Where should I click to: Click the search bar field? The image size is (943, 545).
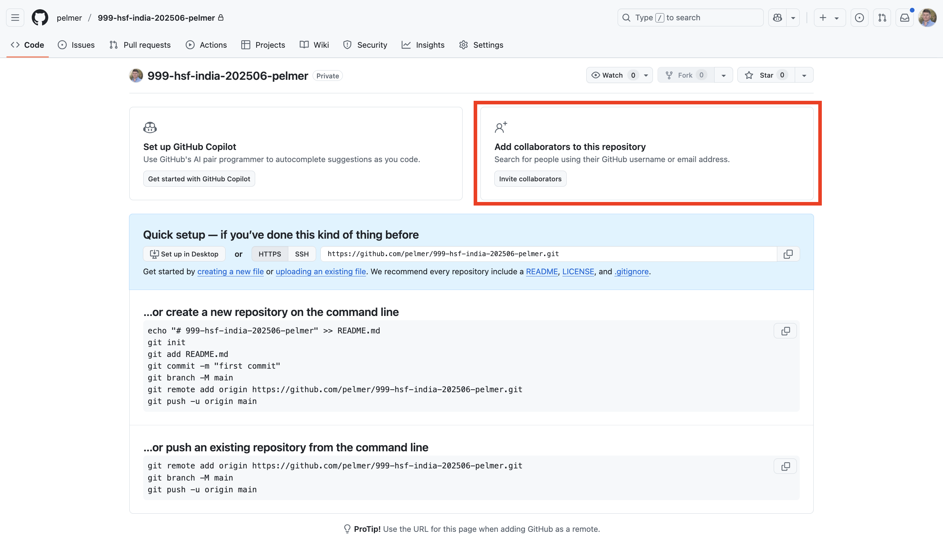tap(690, 17)
